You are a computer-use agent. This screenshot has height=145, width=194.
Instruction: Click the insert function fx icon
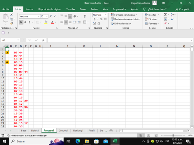[43, 40]
